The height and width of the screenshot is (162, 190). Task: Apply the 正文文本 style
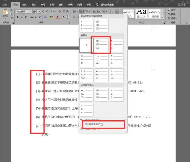pos(141,14)
